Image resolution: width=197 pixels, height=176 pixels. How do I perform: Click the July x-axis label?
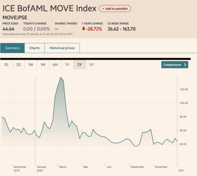109,167
